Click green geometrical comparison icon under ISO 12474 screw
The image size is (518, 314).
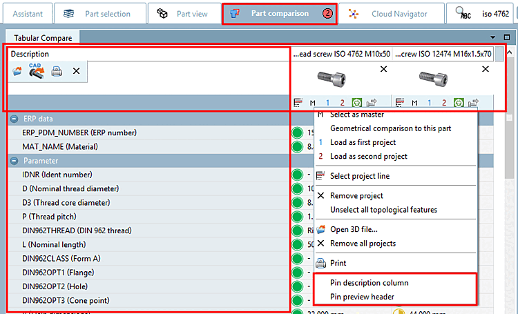pos(459,103)
